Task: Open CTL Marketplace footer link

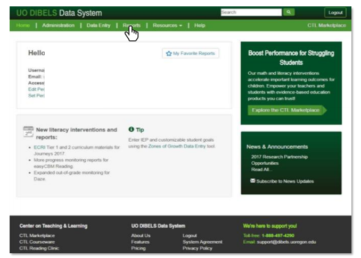Action: click(37, 236)
